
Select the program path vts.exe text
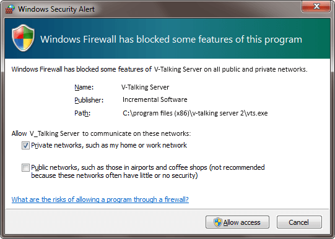click(195, 113)
